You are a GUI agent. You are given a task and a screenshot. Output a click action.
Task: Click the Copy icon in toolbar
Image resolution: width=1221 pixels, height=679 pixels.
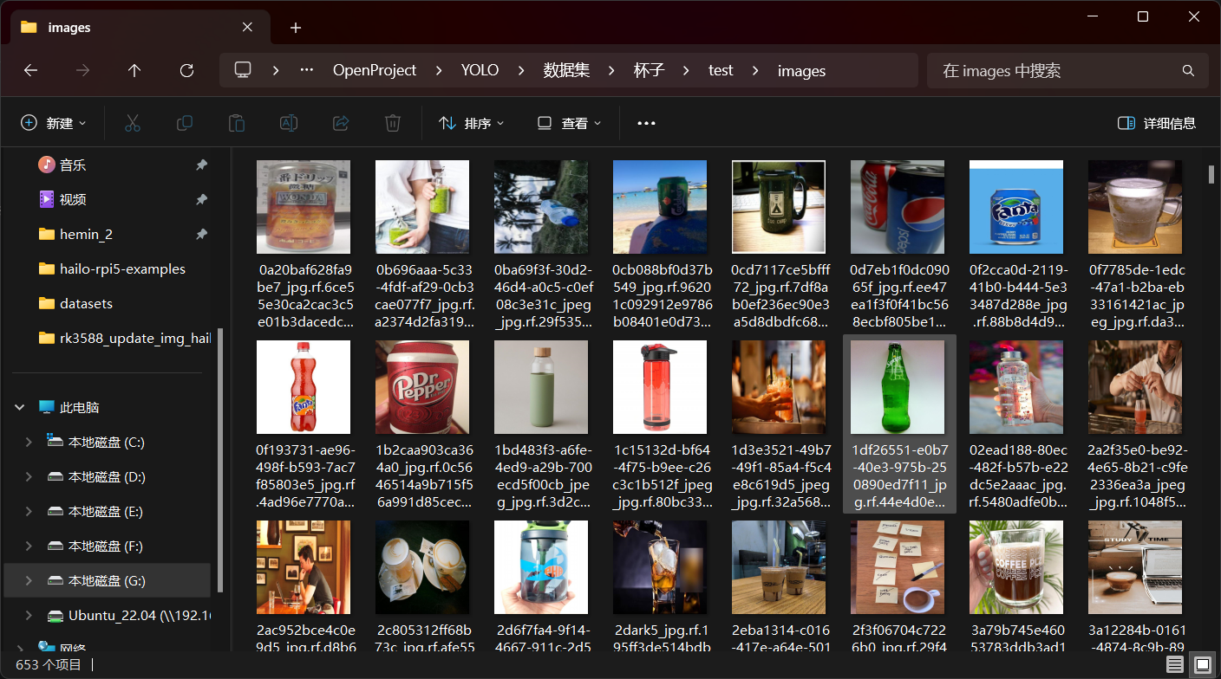tap(185, 123)
